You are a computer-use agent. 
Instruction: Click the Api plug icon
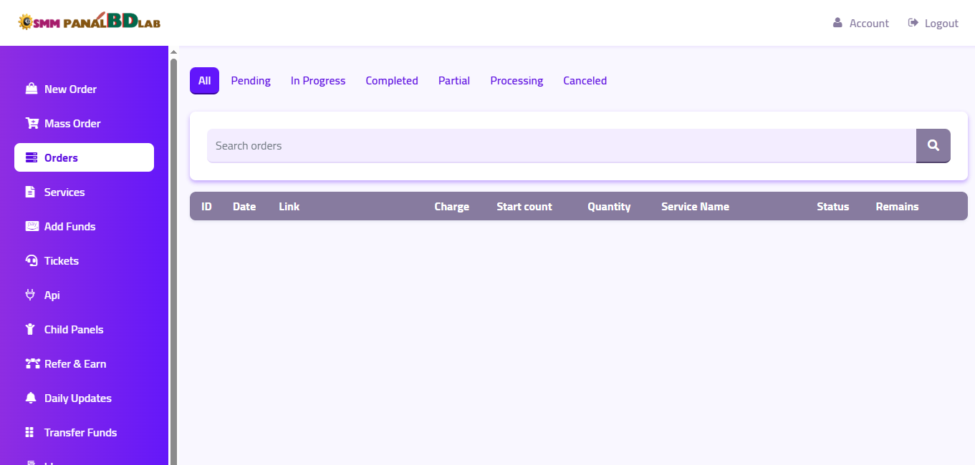pyautogui.click(x=31, y=295)
